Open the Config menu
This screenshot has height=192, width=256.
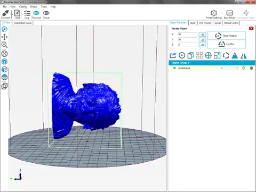[23, 7]
